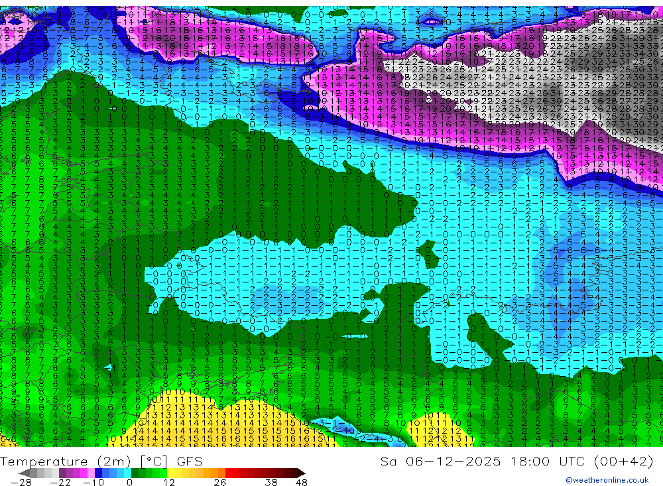
Task: Click the '26' legend label
Action: tap(219, 482)
